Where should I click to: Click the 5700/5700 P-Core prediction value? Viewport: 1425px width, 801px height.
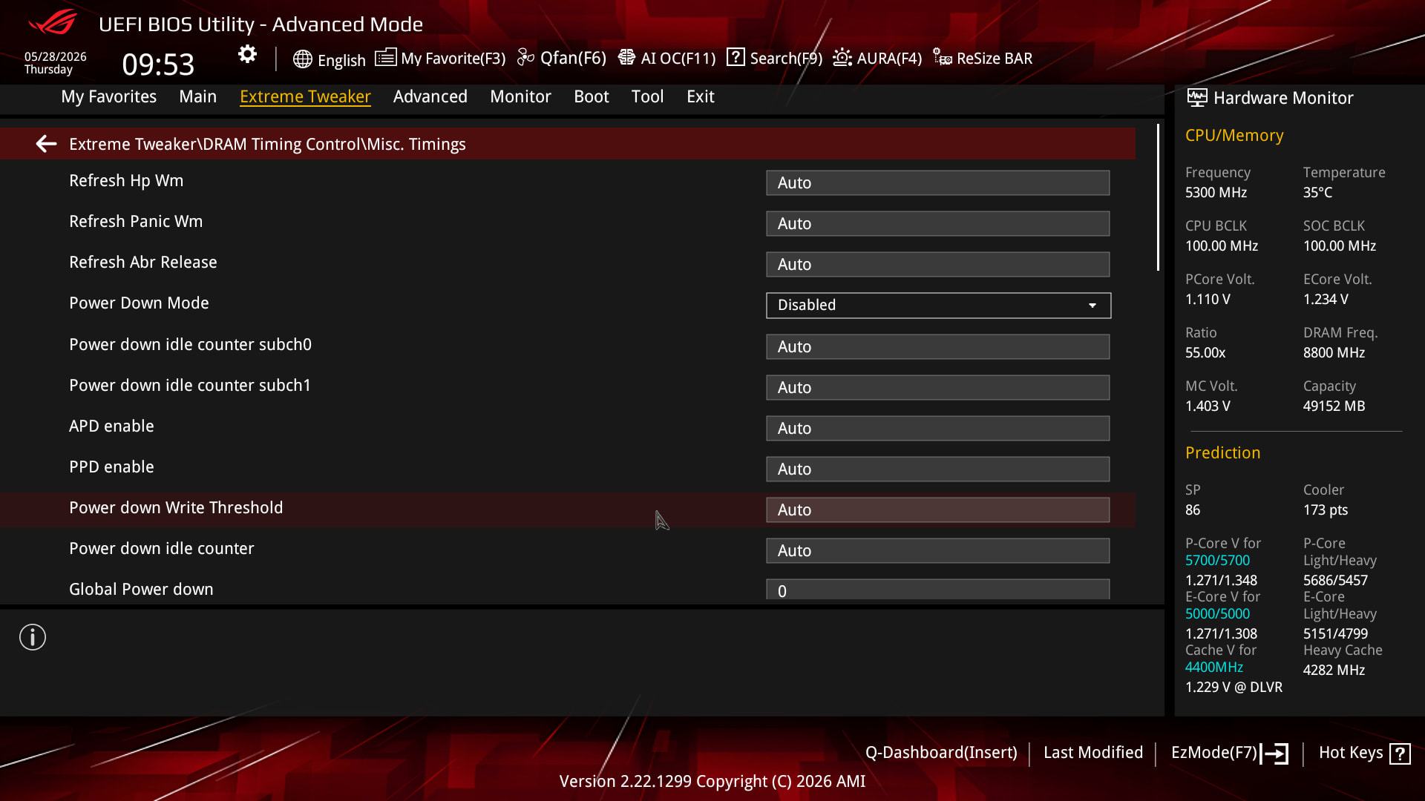point(1217,561)
